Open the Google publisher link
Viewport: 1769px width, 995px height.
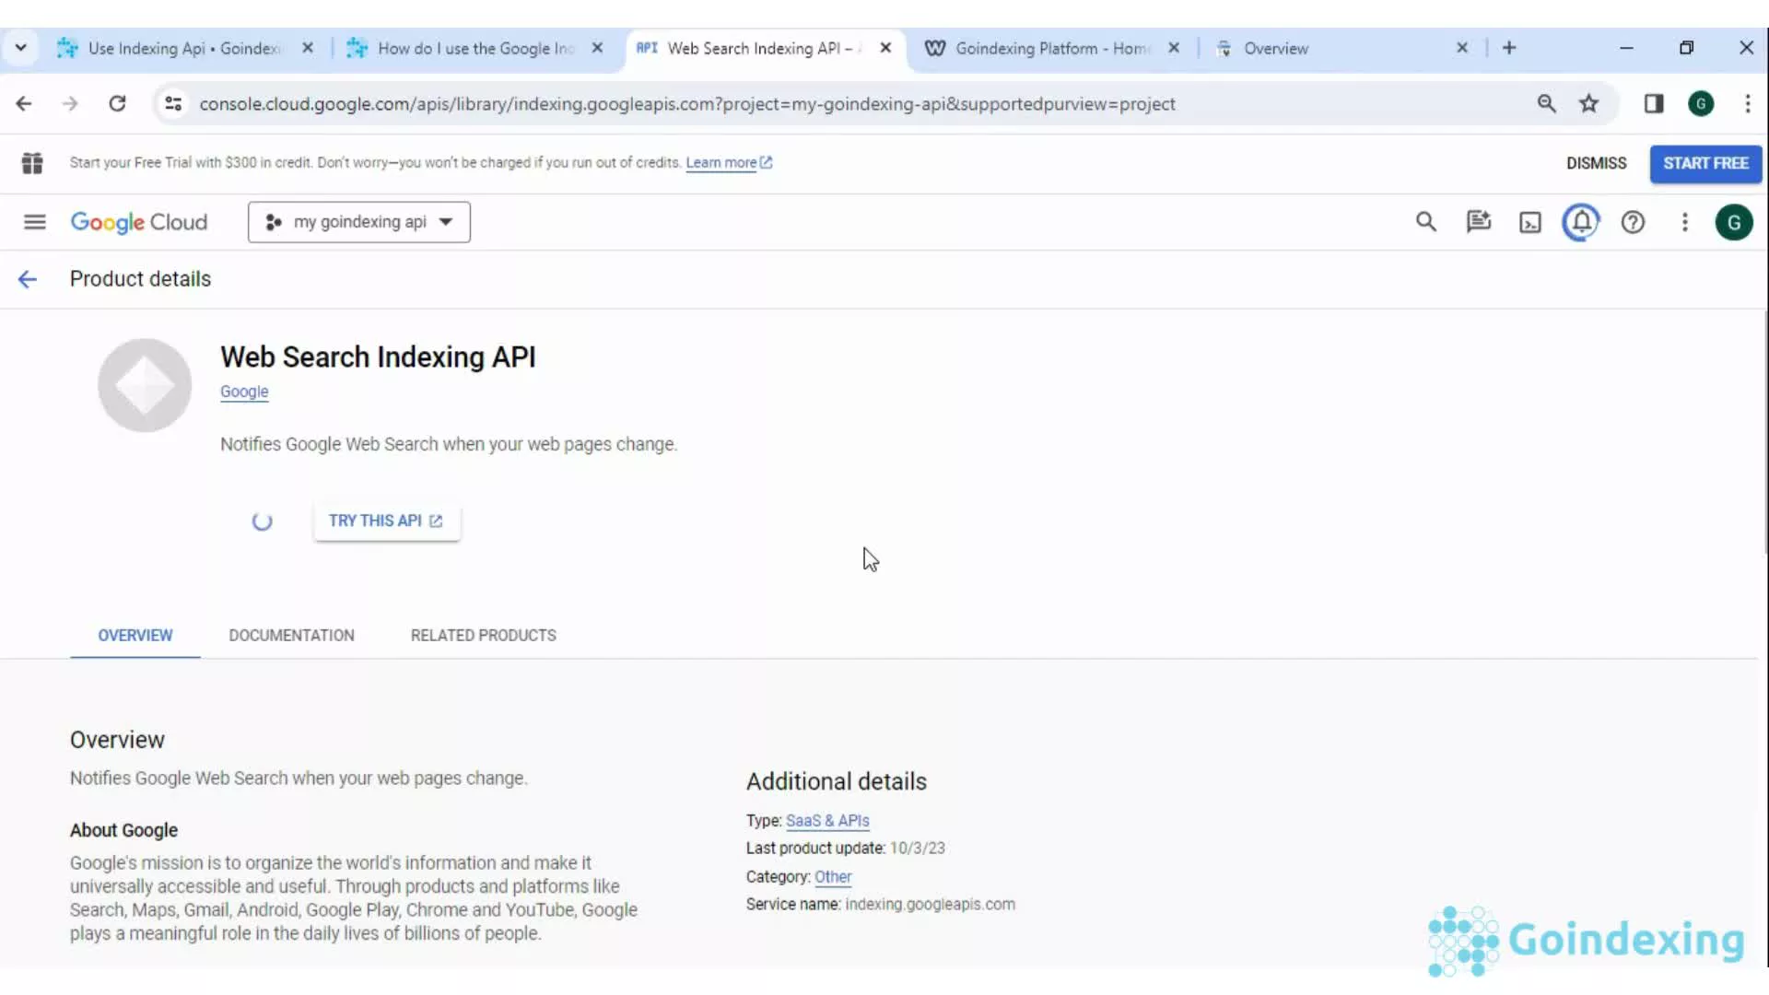coord(244,392)
